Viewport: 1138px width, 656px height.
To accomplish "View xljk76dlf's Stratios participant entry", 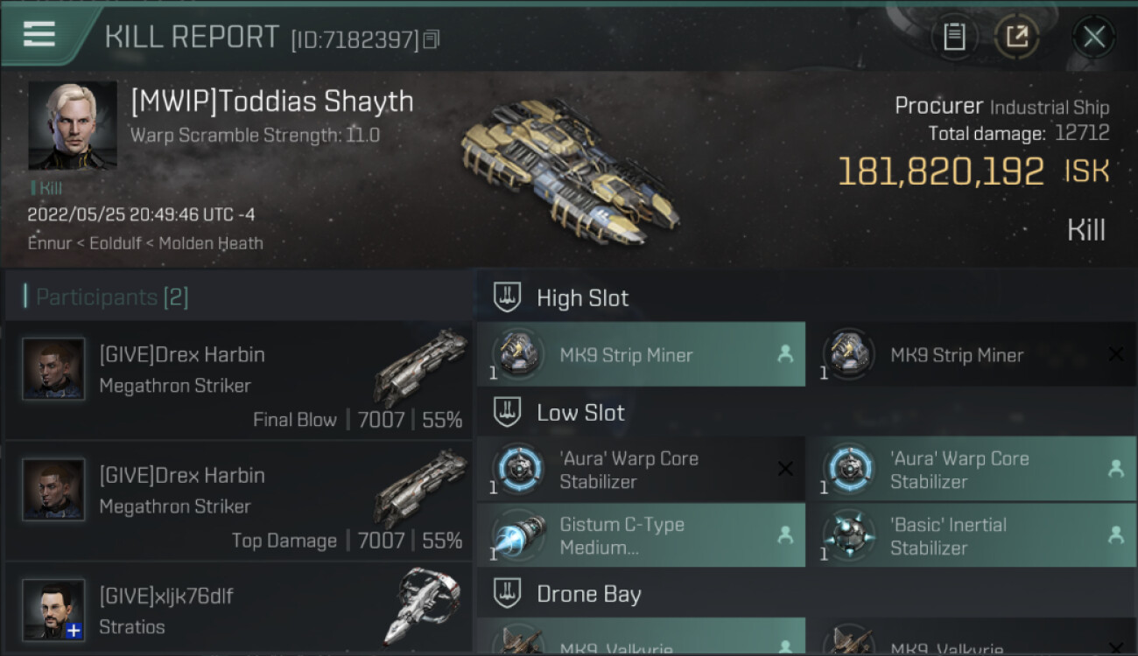I will [238, 610].
